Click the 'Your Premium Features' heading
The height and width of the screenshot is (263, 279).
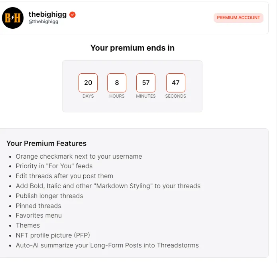click(47, 143)
